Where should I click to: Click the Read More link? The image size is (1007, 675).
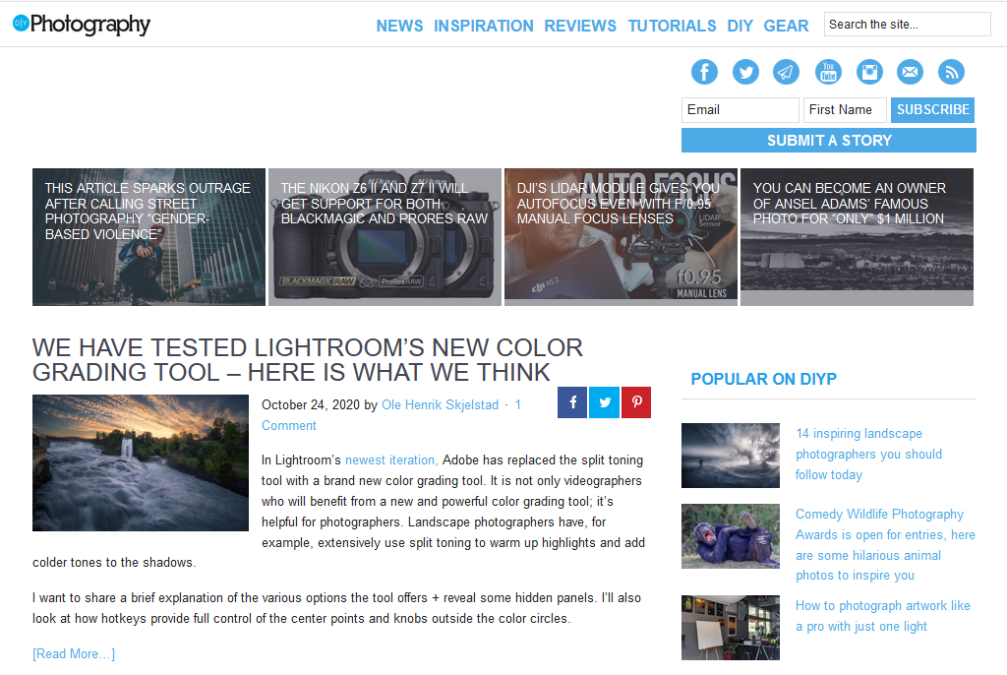[x=74, y=653]
